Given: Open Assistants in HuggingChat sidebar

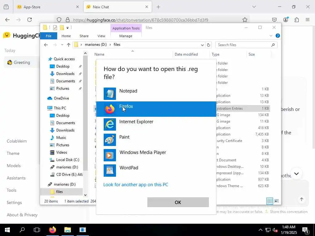Looking at the screenshot, I should tap(16, 178).
